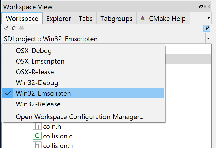Select collision.c in the file tree
Image resolution: width=216 pixels, height=148 pixels.
(x=57, y=136)
